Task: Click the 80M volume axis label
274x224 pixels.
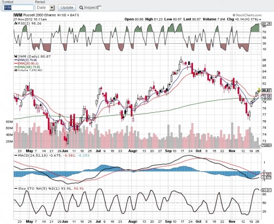Action: pyautogui.click(x=9, y=121)
